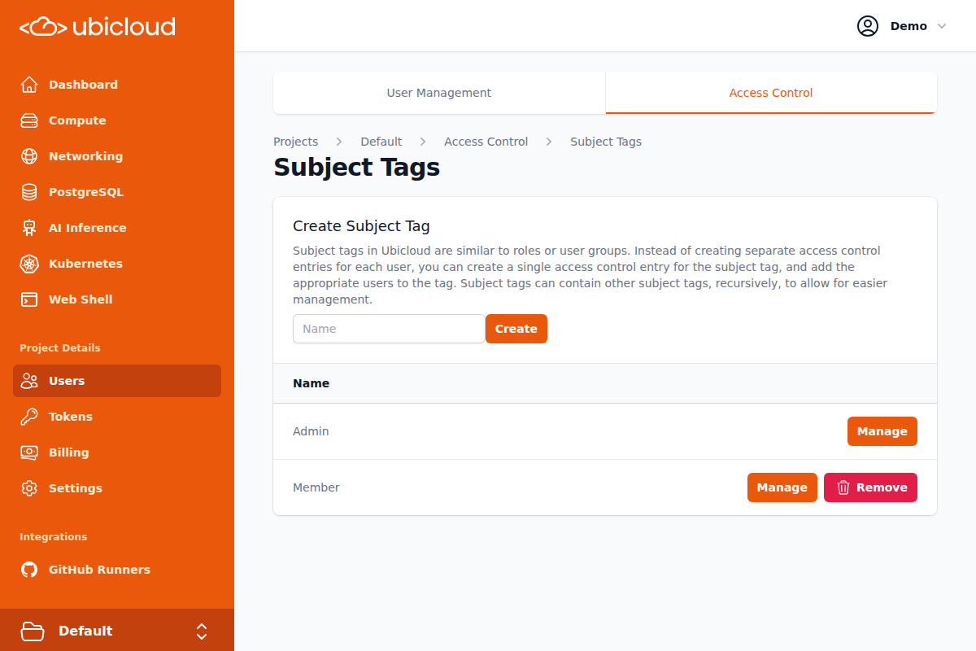Remove the Member subject tag
Screen dimensions: 976x651
pos(870,487)
